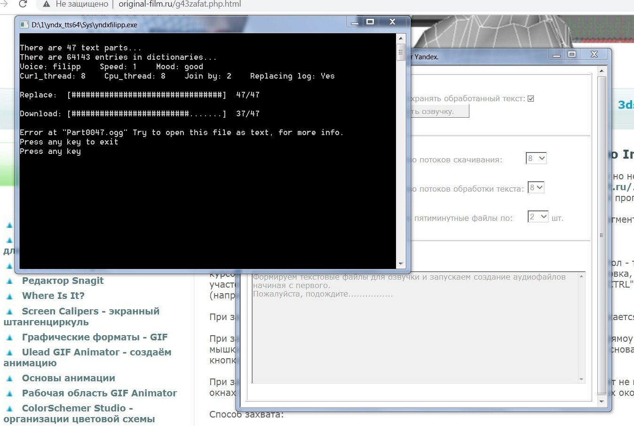Click the озвучку button in Yandex dialog
Image resolution: width=634 pixels, height=426 pixels.
click(440, 112)
